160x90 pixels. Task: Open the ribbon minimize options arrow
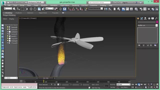tap(65, 13)
